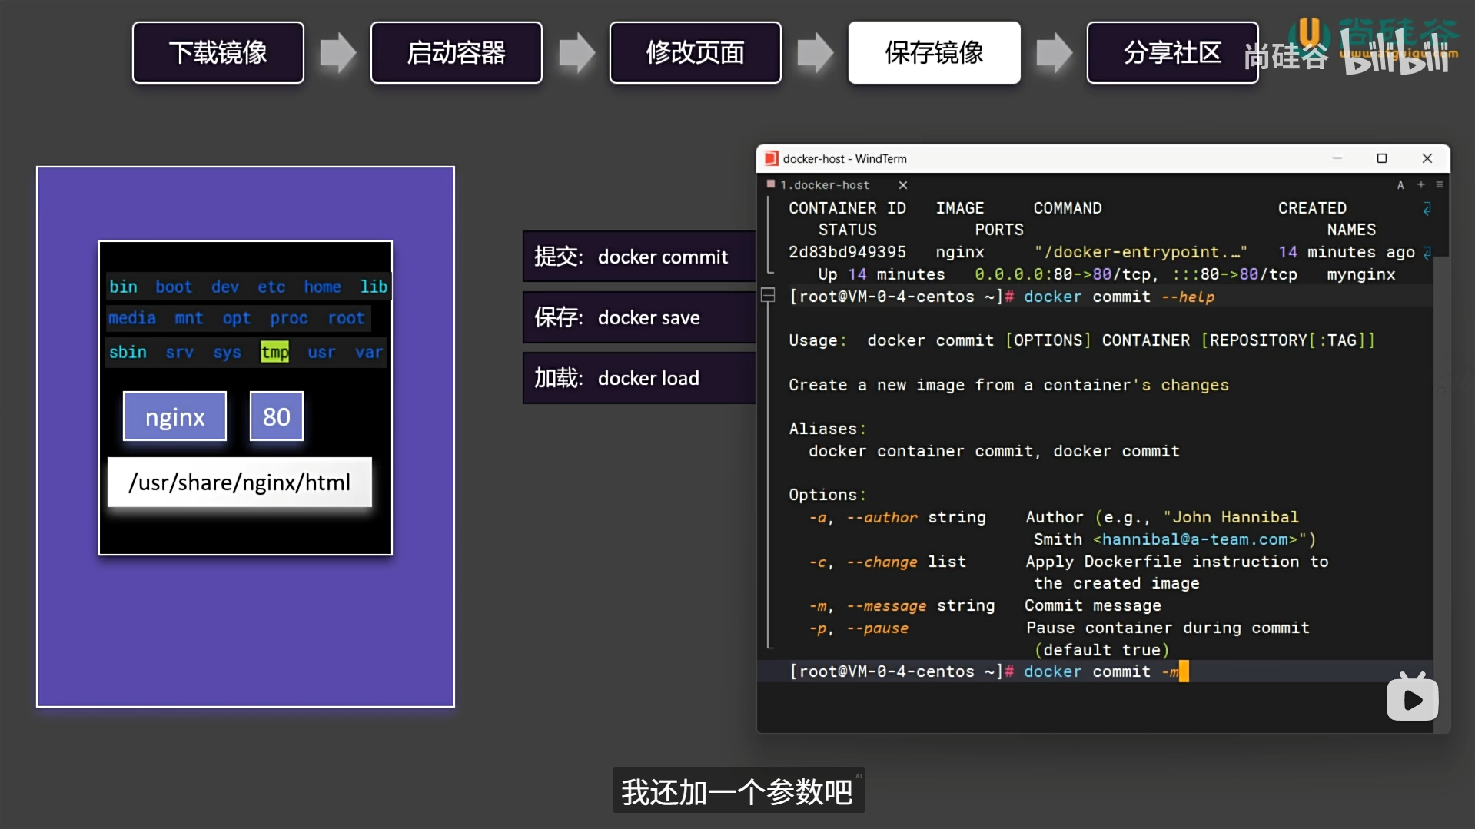Click the 'sbin' directory name
1475x829 pixels.
click(128, 352)
